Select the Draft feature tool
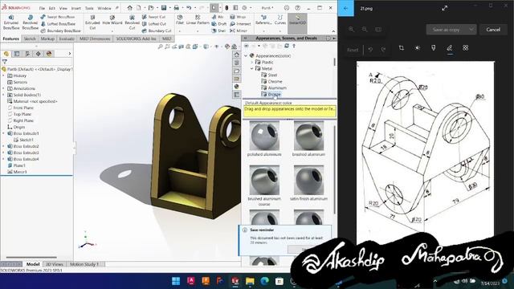 pyautogui.click(x=219, y=23)
